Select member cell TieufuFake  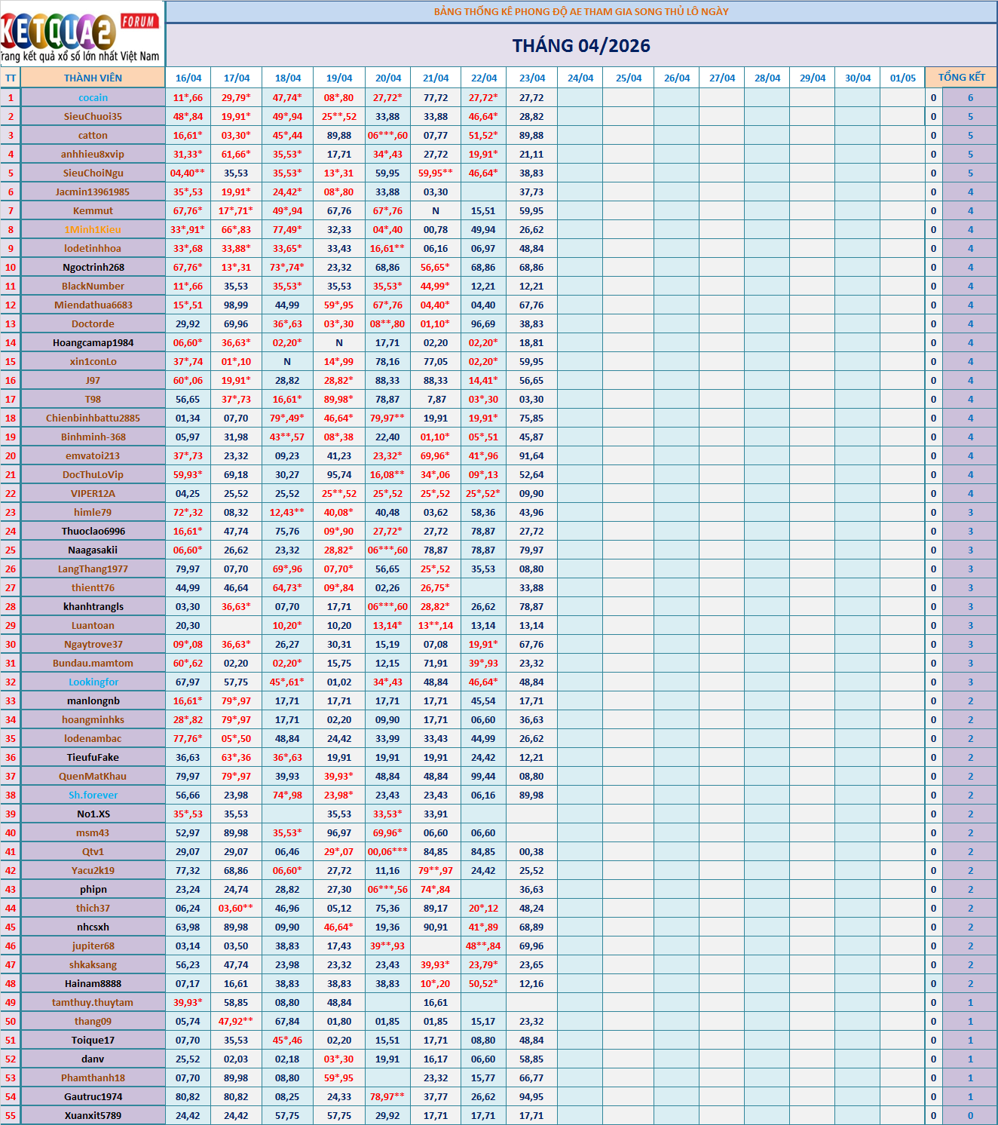tap(93, 757)
